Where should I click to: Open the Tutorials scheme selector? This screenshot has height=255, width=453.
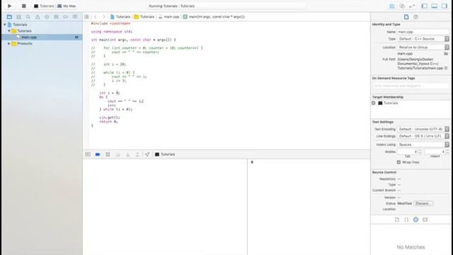click(x=44, y=6)
